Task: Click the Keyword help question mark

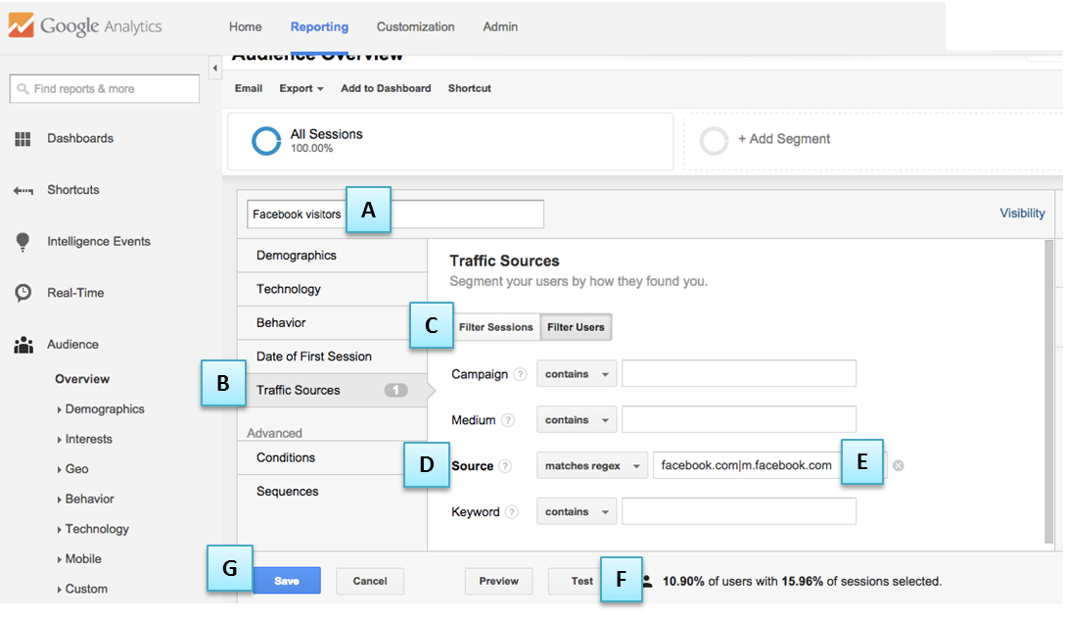Action: [512, 512]
